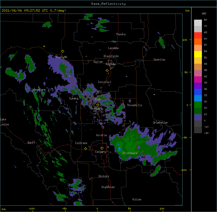Click the -100 tick on the bottom axis

[32, 208]
